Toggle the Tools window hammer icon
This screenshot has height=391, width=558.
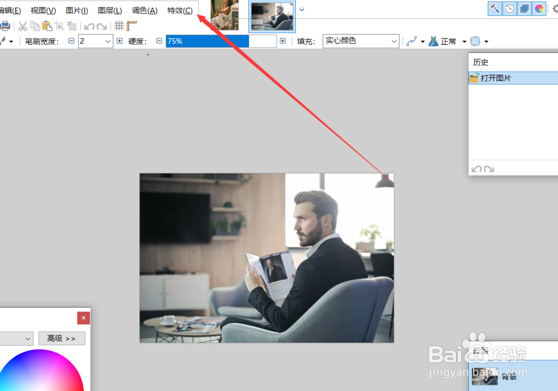(x=494, y=8)
